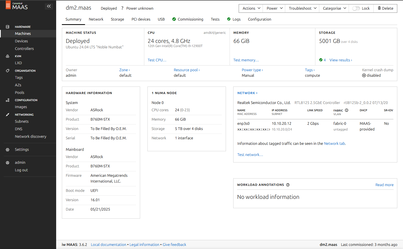Open the Commissioning tab
Viewport: 403px width, 249px height.
(190, 19)
